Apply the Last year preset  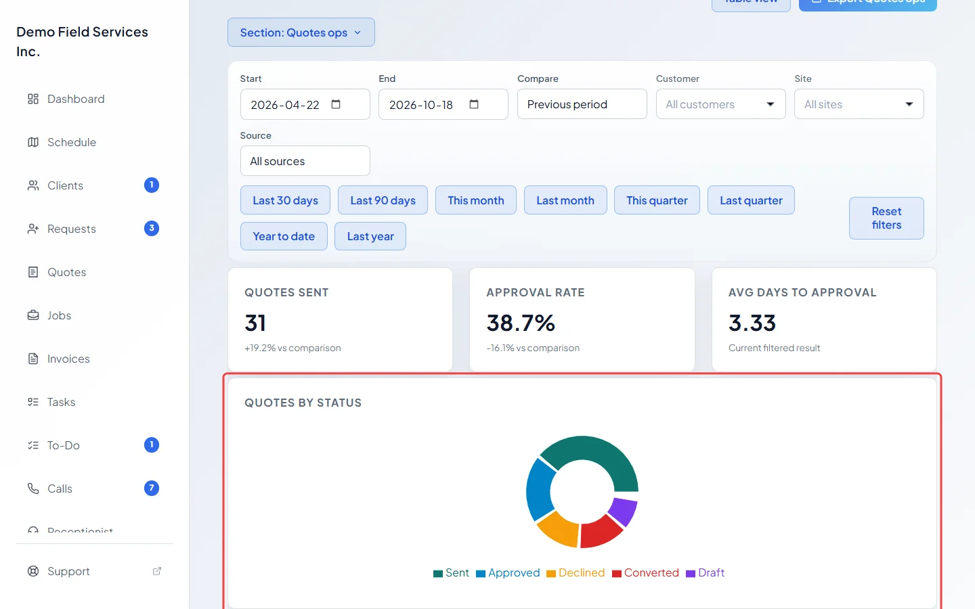pyautogui.click(x=370, y=236)
